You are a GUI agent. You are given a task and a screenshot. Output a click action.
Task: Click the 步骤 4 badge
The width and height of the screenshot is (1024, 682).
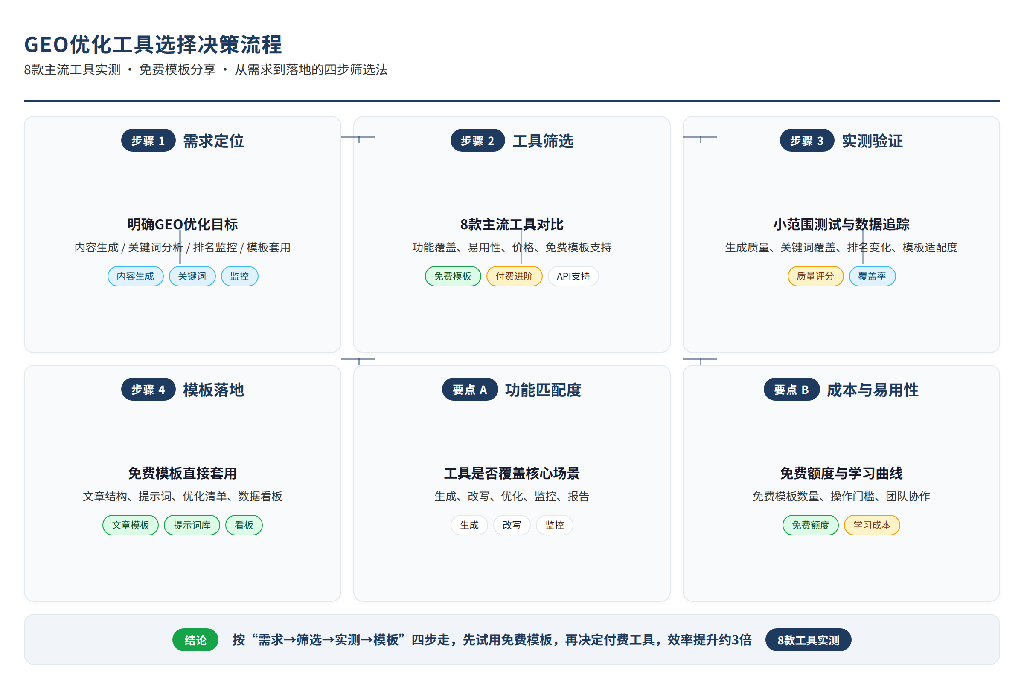tap(148, 389)
